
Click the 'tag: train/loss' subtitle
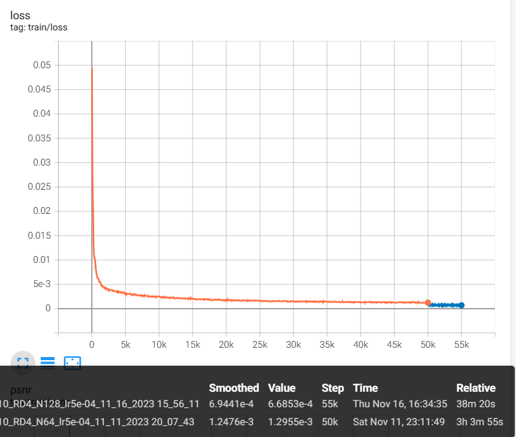click(x=39, y=27)
